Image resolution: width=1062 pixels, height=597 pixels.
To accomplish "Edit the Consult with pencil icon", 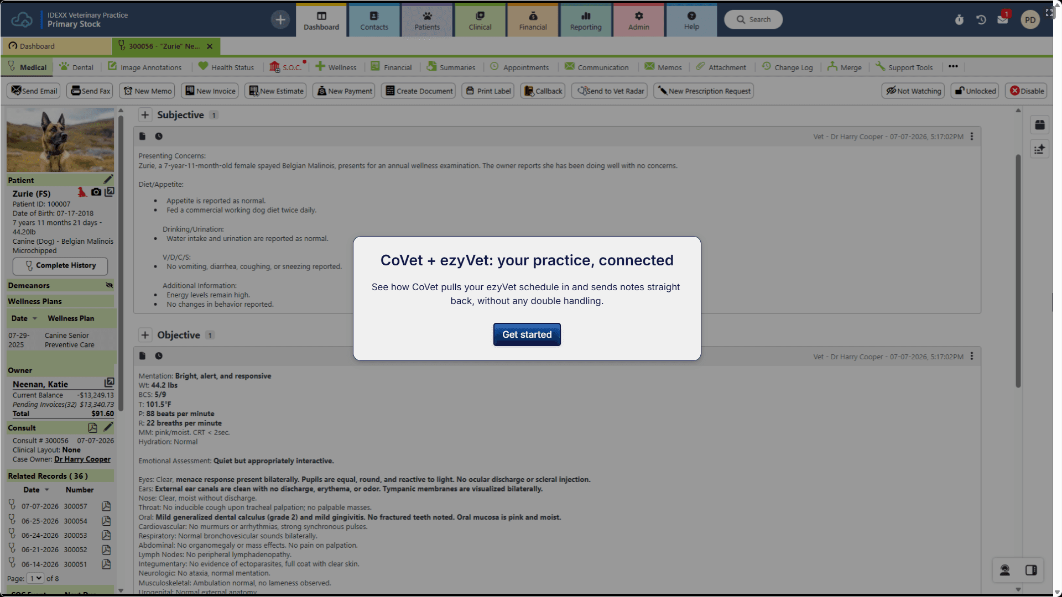I will tap(108, 427).
